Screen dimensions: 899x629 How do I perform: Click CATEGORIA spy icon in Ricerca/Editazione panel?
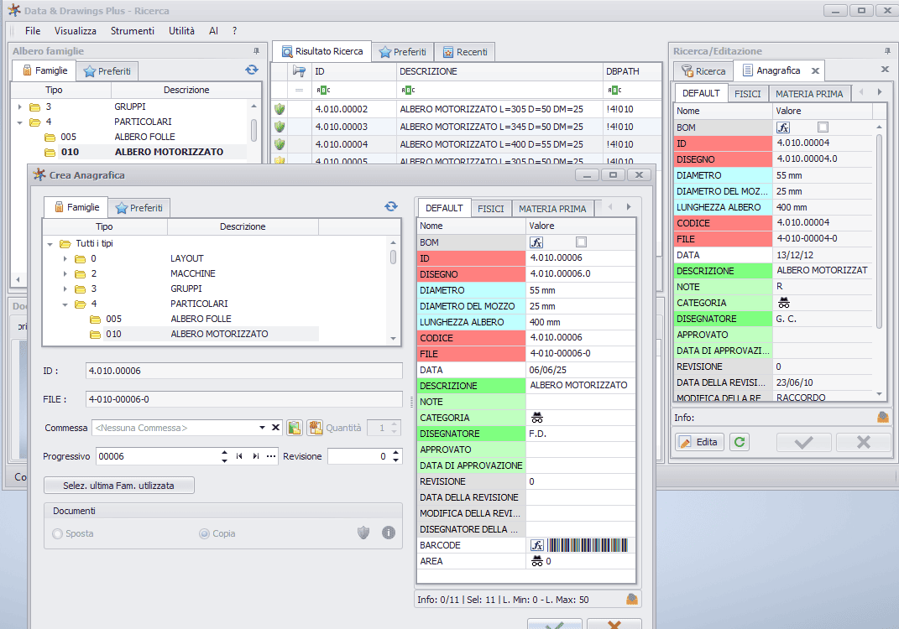784,303
